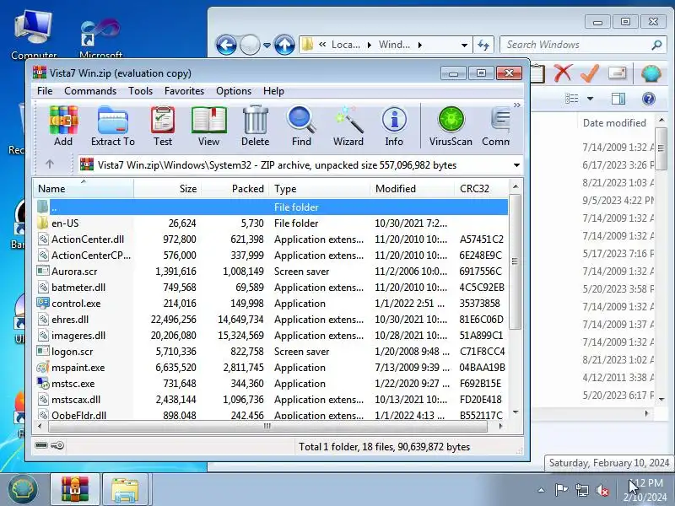This screenshot has width=675, height=506.
Task: Open the Find magnifier tool
Action: point(301,126)
